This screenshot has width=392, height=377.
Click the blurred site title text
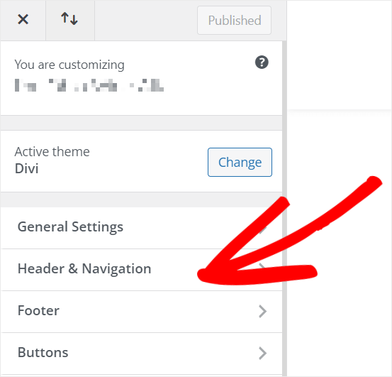pos(89,85)
